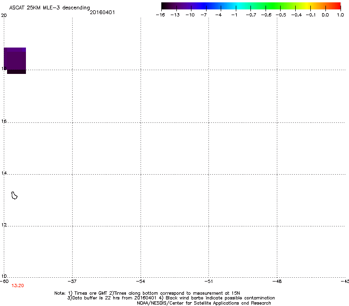Click the -0.6 colorbar label

coord(266,15)
